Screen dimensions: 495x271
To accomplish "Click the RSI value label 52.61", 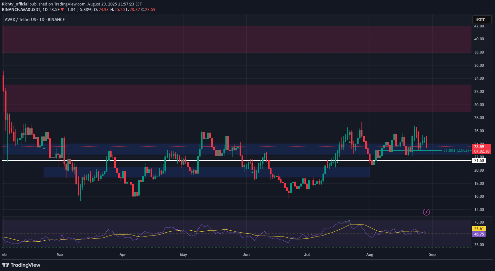I will pos(479,229).
